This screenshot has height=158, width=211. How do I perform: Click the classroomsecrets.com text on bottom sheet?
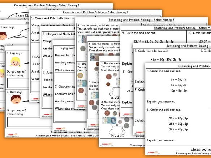(x=71, y=132)
